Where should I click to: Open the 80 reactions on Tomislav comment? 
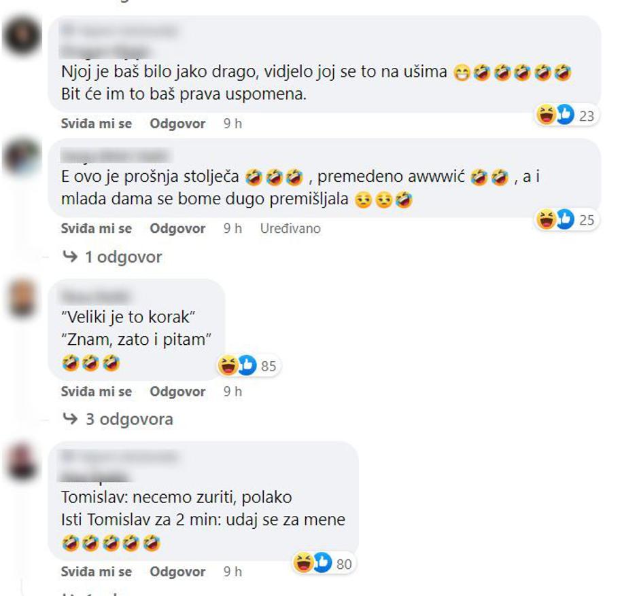point(324,563)
